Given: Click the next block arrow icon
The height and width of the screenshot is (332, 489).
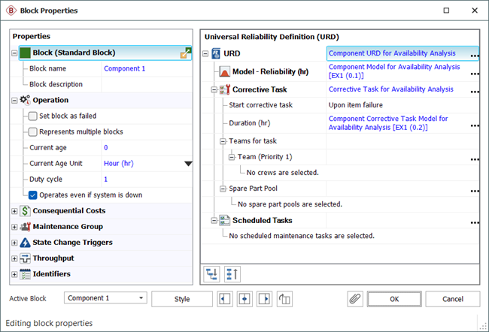Looking at the screenshot, I should click(264, 299).
